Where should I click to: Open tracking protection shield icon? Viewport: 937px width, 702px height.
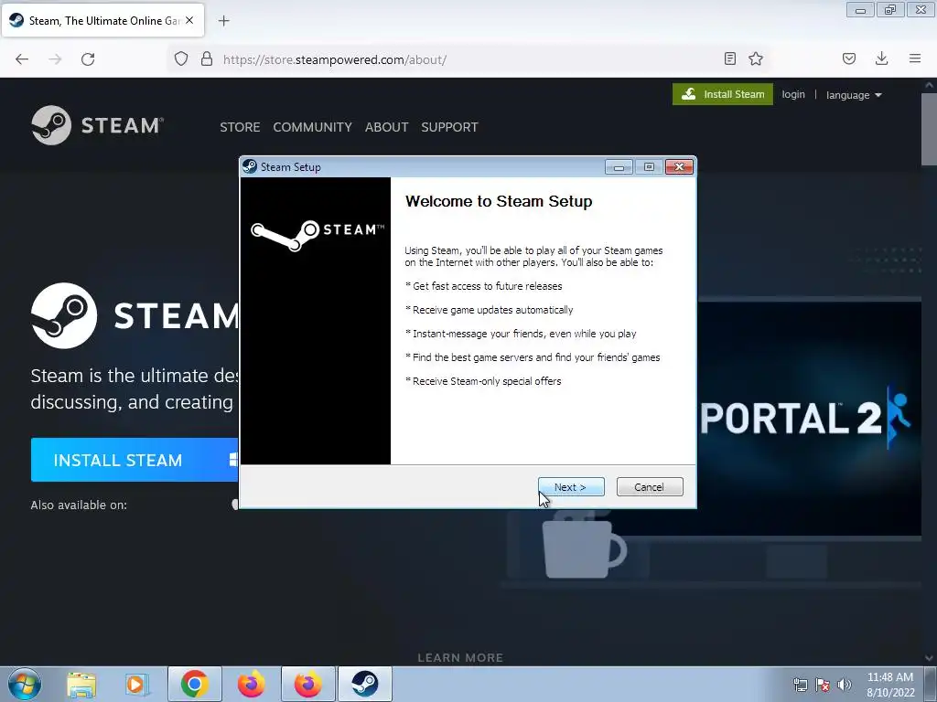click(x=181, y=59)
